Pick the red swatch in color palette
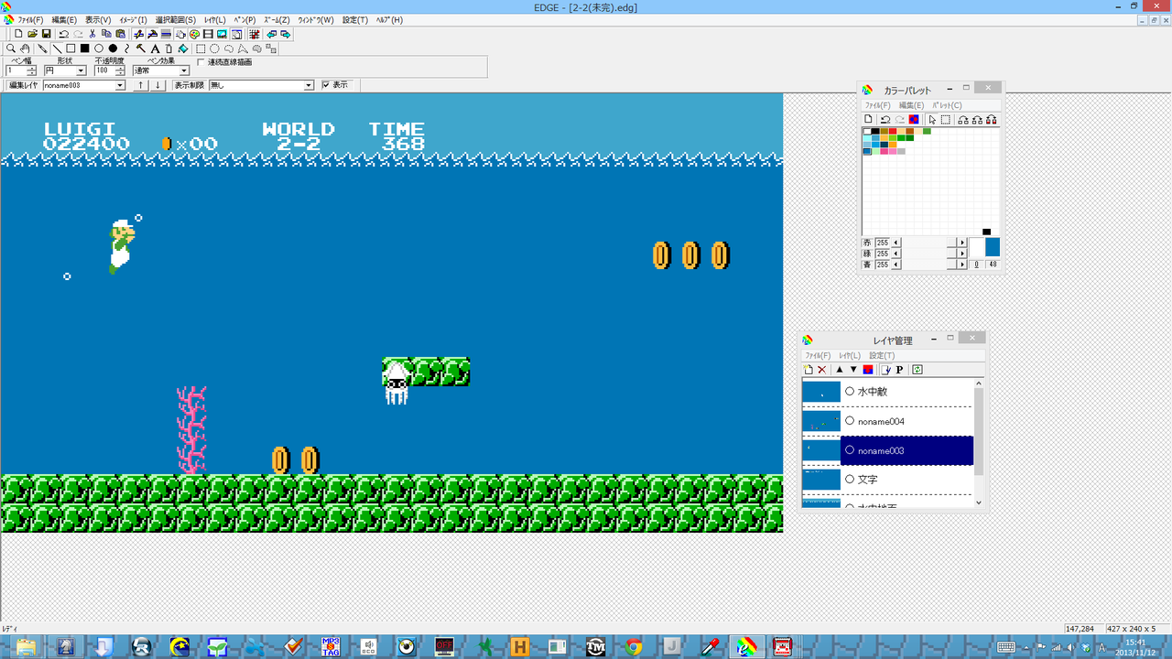The width and height of the screenshot is (1172, 659). 893,131
